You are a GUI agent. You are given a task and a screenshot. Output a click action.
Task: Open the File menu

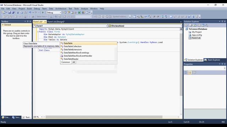coord(2,8)
